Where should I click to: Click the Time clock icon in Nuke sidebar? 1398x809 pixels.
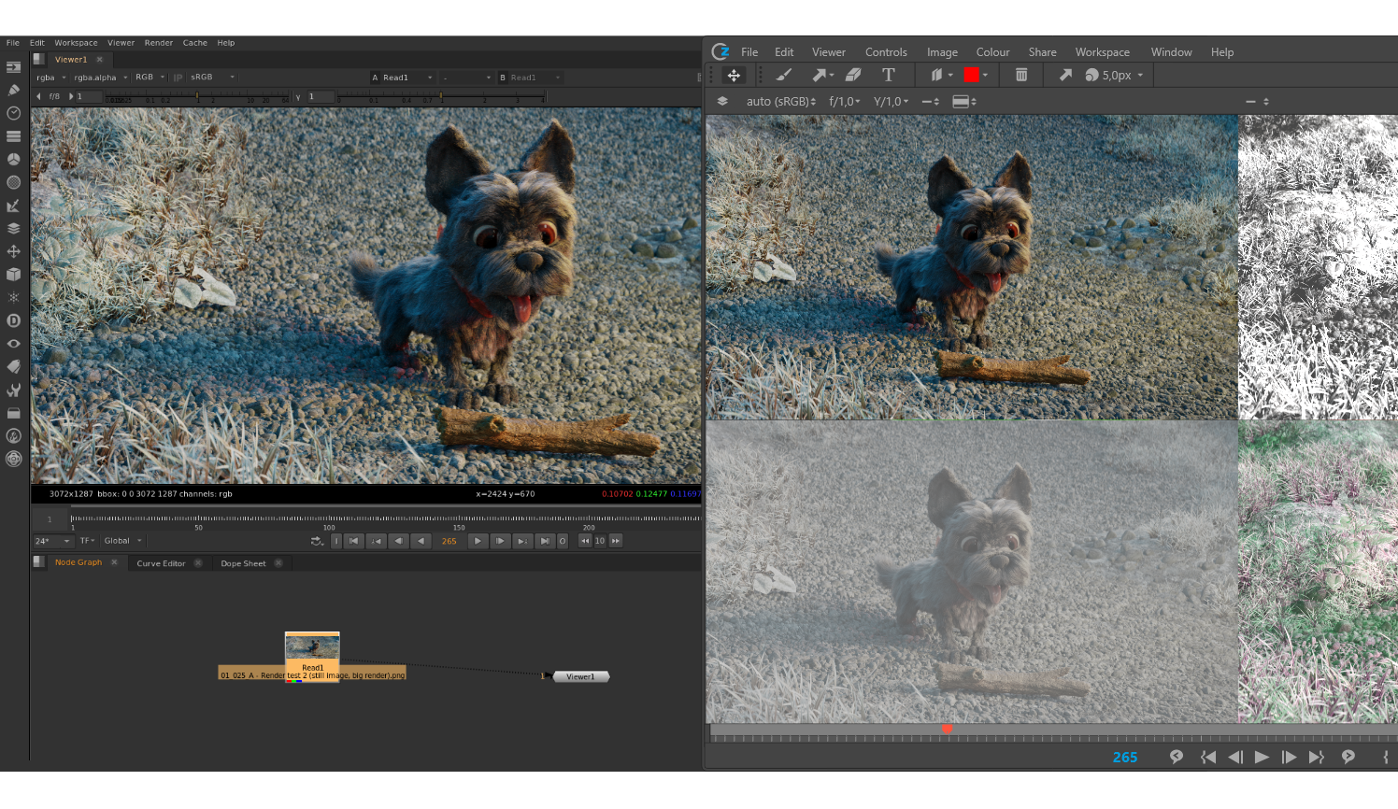tap(13, 113)
